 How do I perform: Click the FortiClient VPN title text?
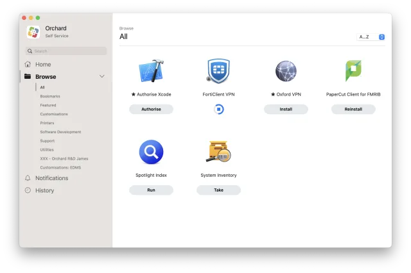218,94
